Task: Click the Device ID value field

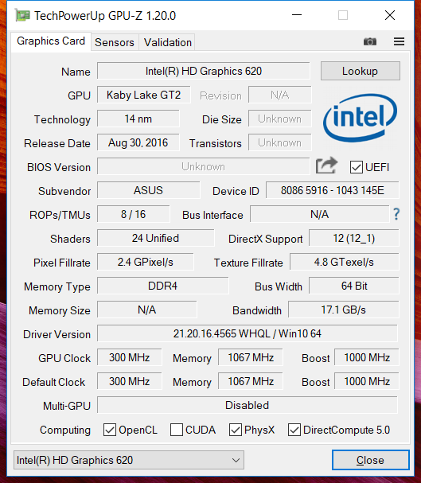Action: [x=333, y=190]
